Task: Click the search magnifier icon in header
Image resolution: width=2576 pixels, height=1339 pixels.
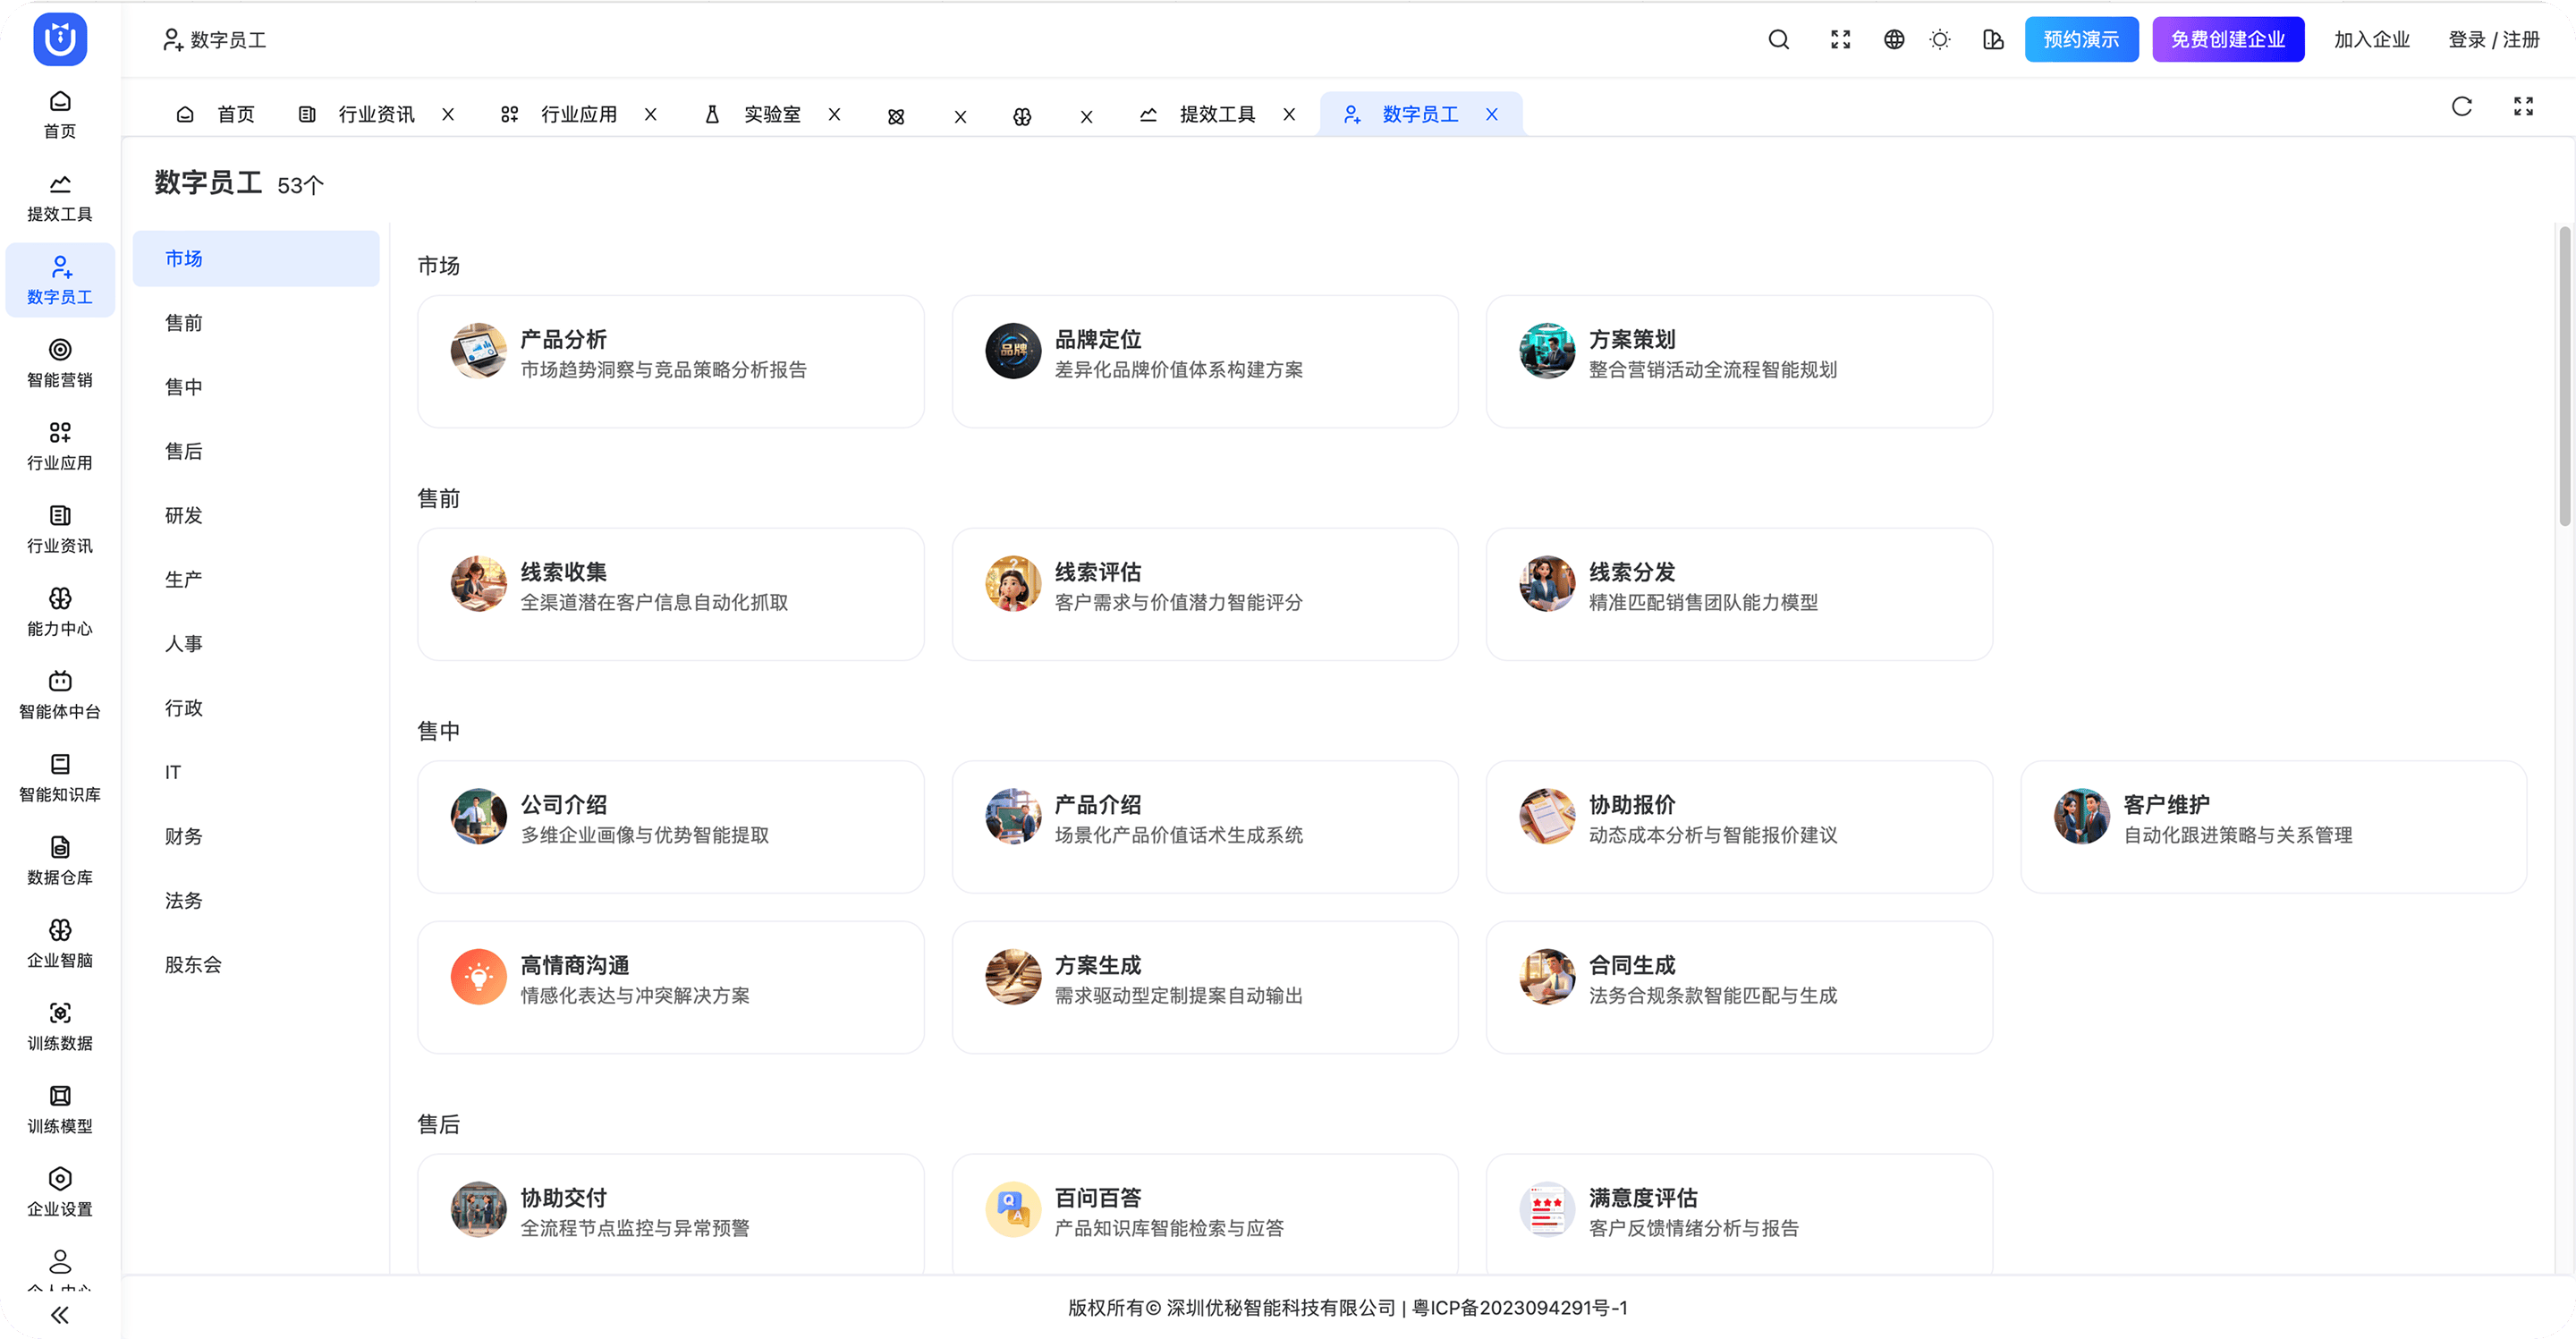Action: pyautogui.click(x=1778, y=40)
